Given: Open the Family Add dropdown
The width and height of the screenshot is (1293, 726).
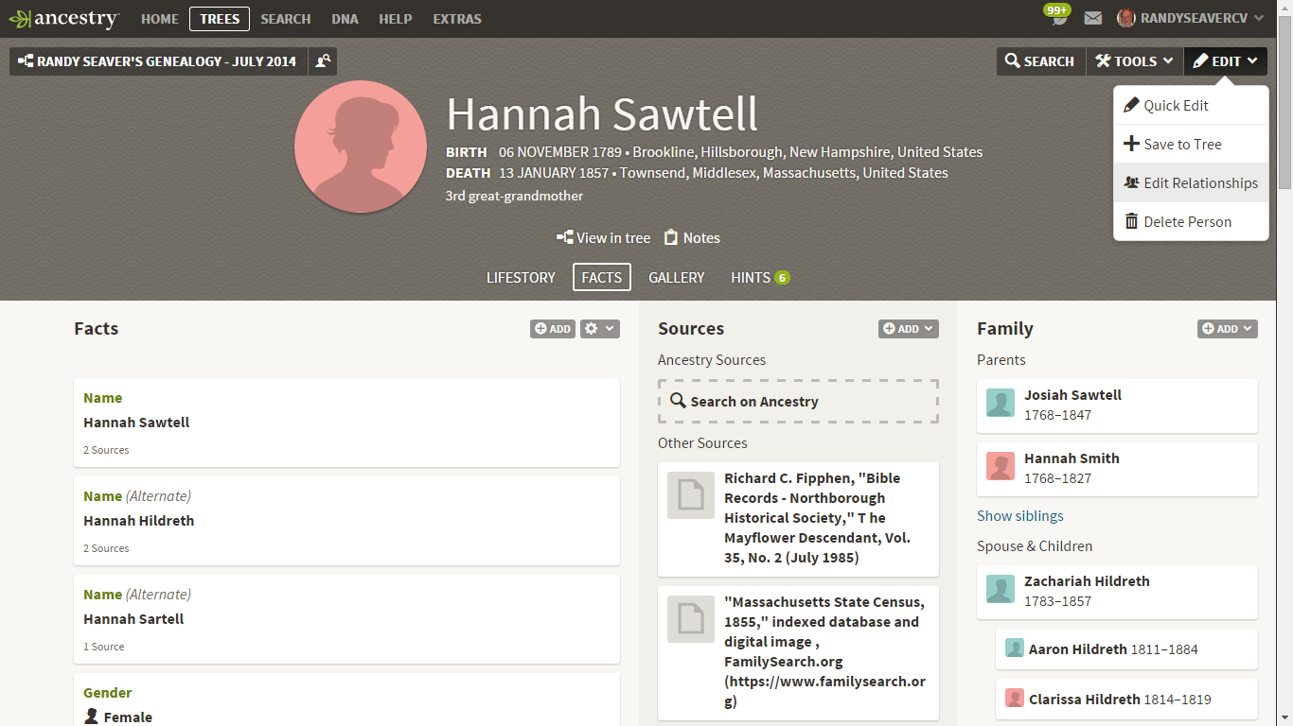Looking at the screenshot, I should 1228,329.
